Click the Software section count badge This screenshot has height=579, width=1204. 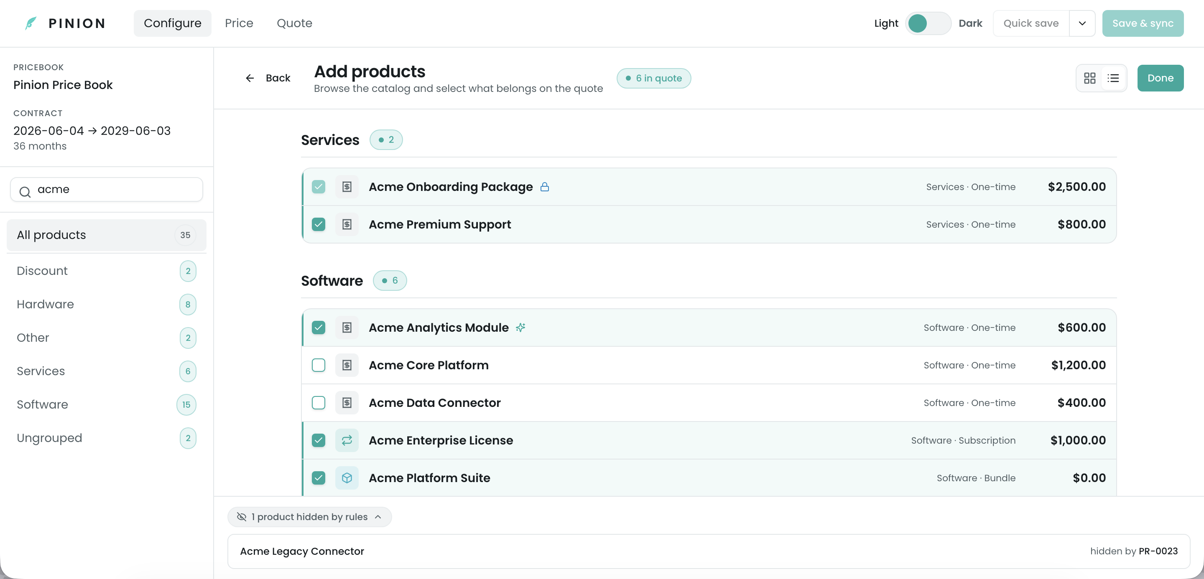tap(390, 281)
